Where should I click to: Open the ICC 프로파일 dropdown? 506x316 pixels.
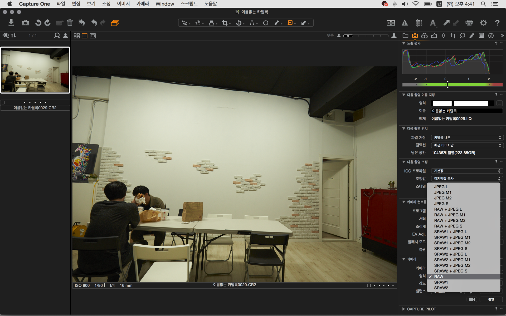(466, 171)
